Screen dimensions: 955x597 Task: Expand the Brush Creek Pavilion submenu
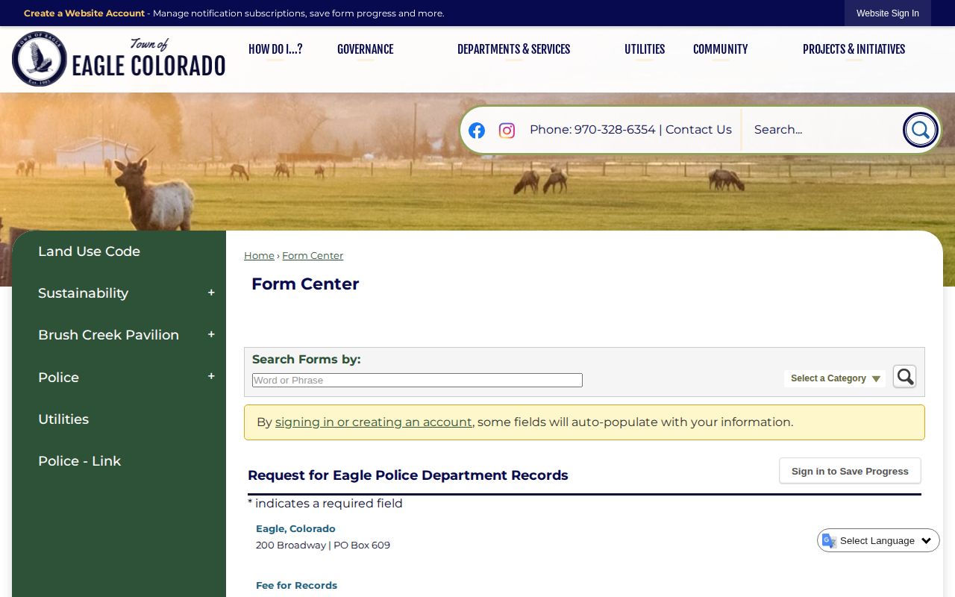pos(211,335)
